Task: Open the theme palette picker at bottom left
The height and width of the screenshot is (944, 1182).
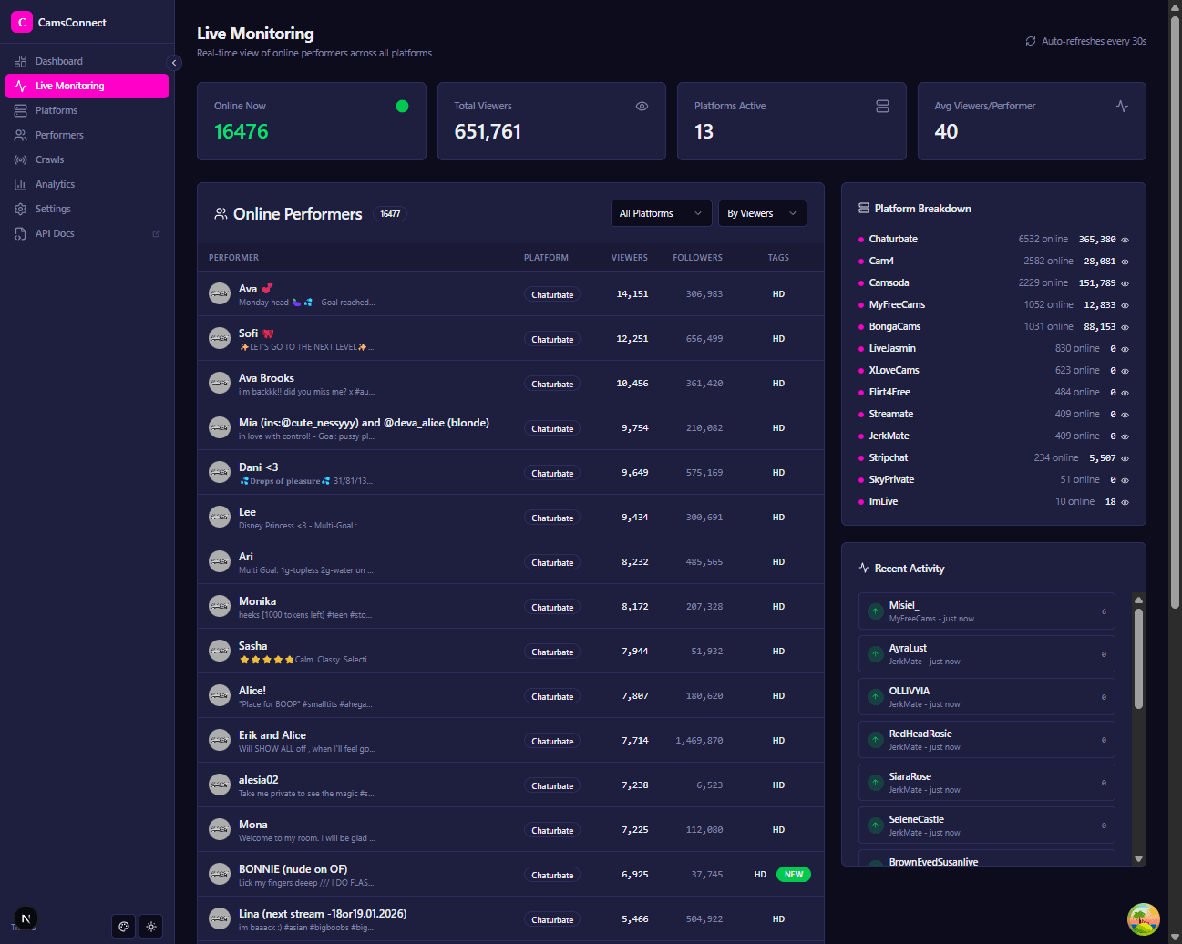Action: 123,926
